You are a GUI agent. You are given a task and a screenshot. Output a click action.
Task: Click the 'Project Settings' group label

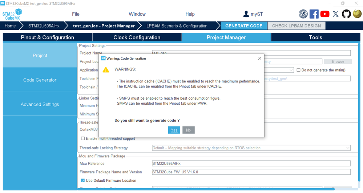tap(92, 46)
